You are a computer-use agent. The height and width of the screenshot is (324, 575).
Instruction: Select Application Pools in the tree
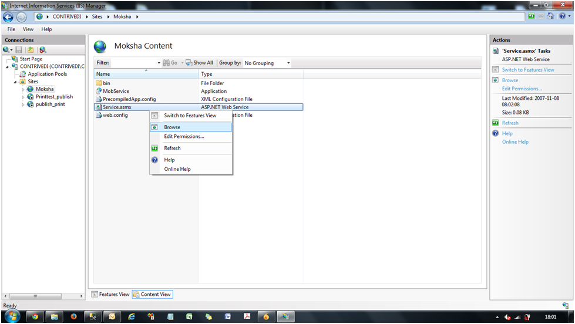click(48, 74)
